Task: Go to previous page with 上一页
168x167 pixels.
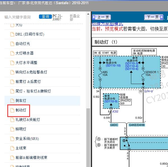Action: (x=101, y=17)
